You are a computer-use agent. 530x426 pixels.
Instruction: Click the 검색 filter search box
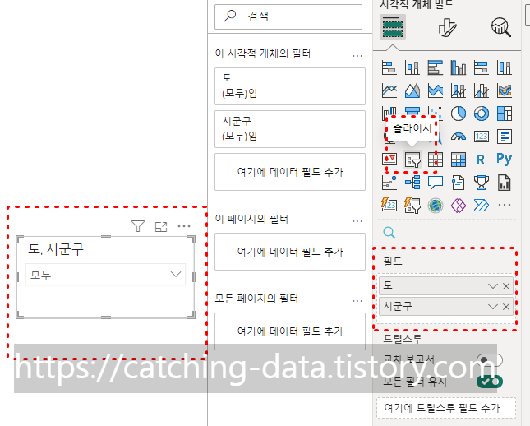[x=288, y=16]
